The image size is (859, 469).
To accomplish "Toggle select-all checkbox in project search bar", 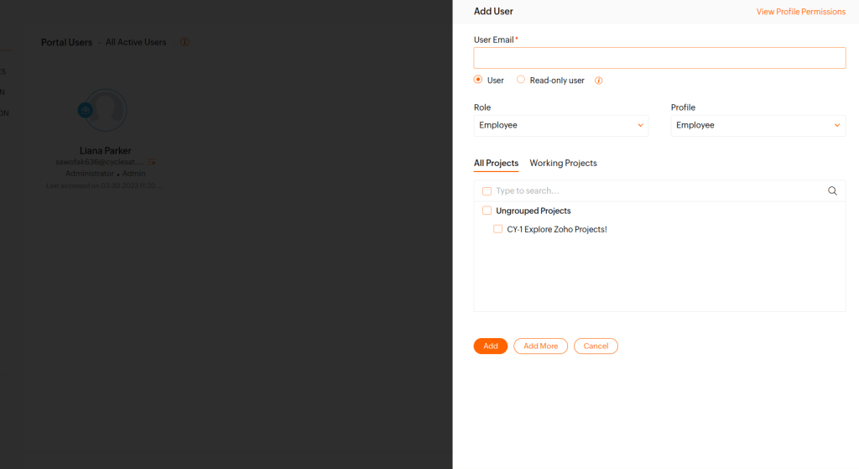I will (487, 191).
